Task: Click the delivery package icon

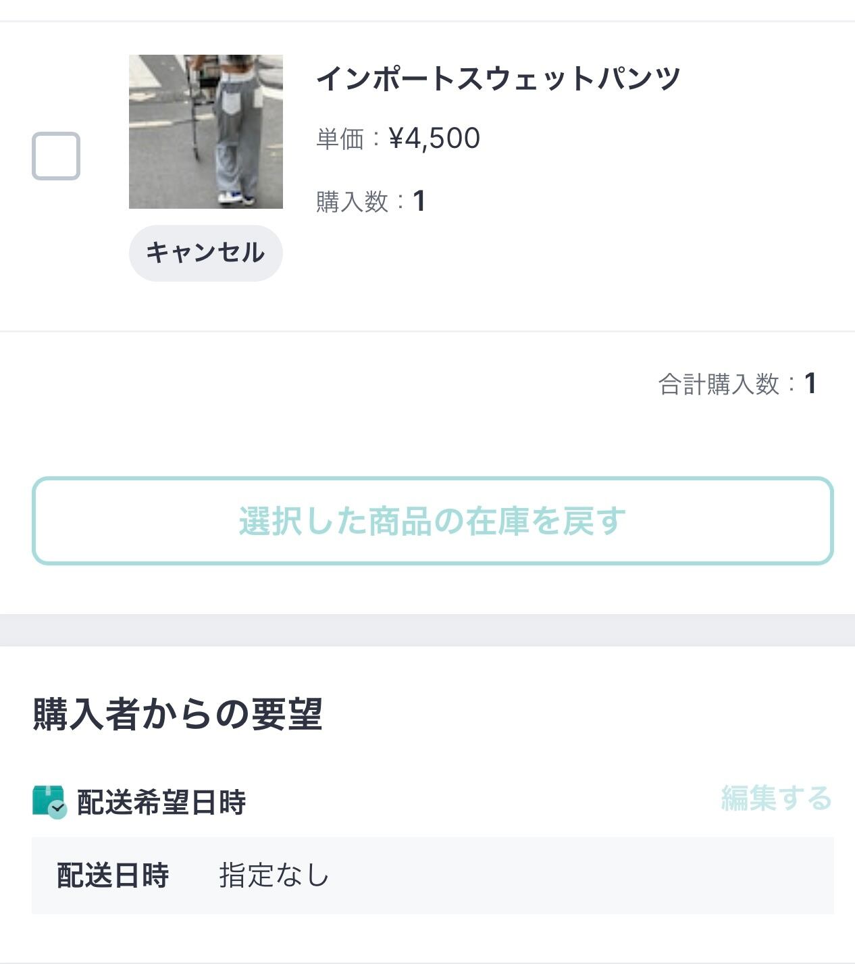Action: click(46, 799)
